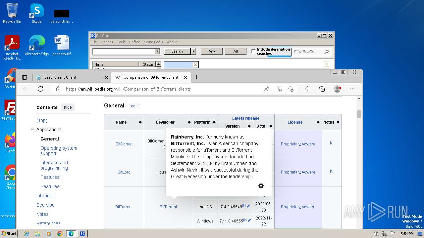Image resolution: width=424 pixels, height=238 pixels.
Task: Open Microsoft Edge desktop shortcut
Action: click(37, 46)
